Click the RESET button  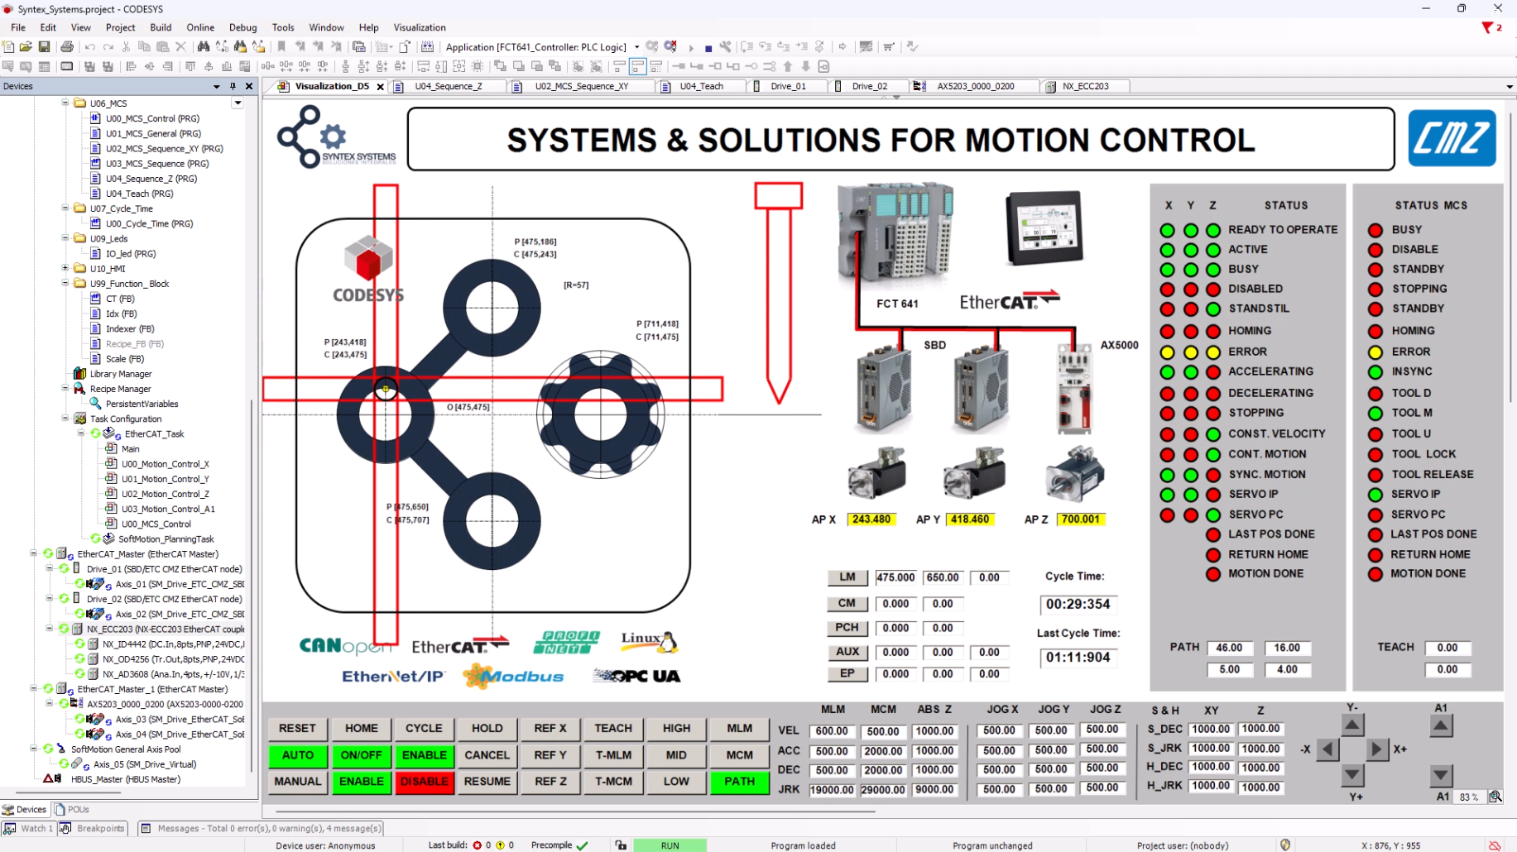[x=297, y=729]
